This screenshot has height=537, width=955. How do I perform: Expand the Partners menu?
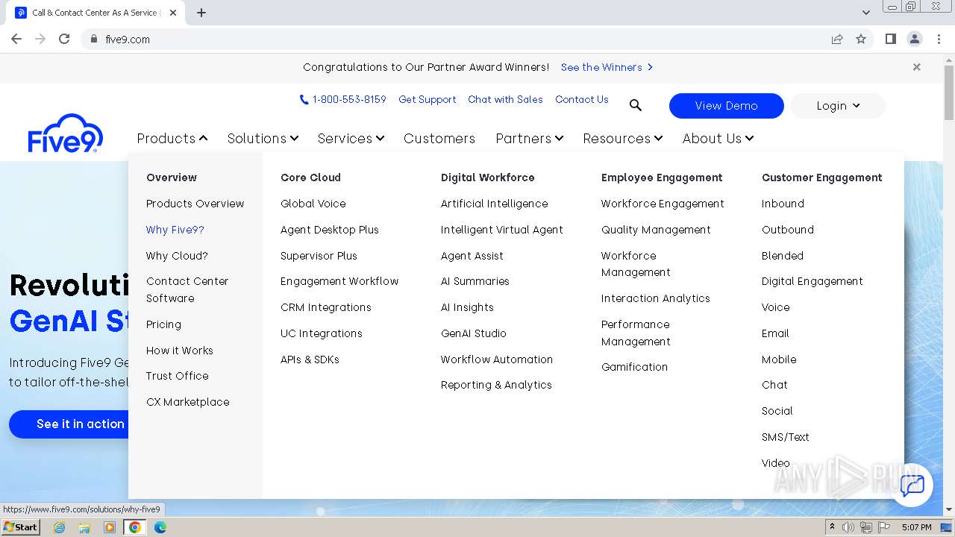(529, 139)
